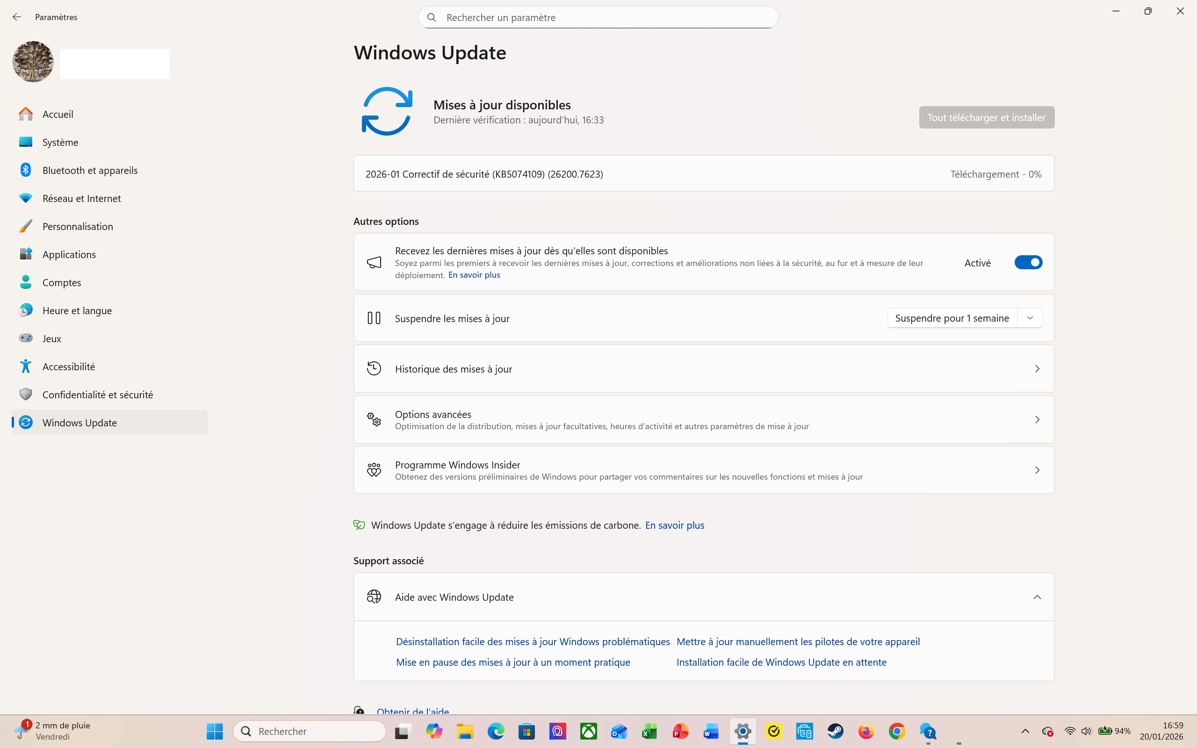Screen dimensions: 1197x748
Task: Open Word from the taskbar
Action: tap(711, 731)
